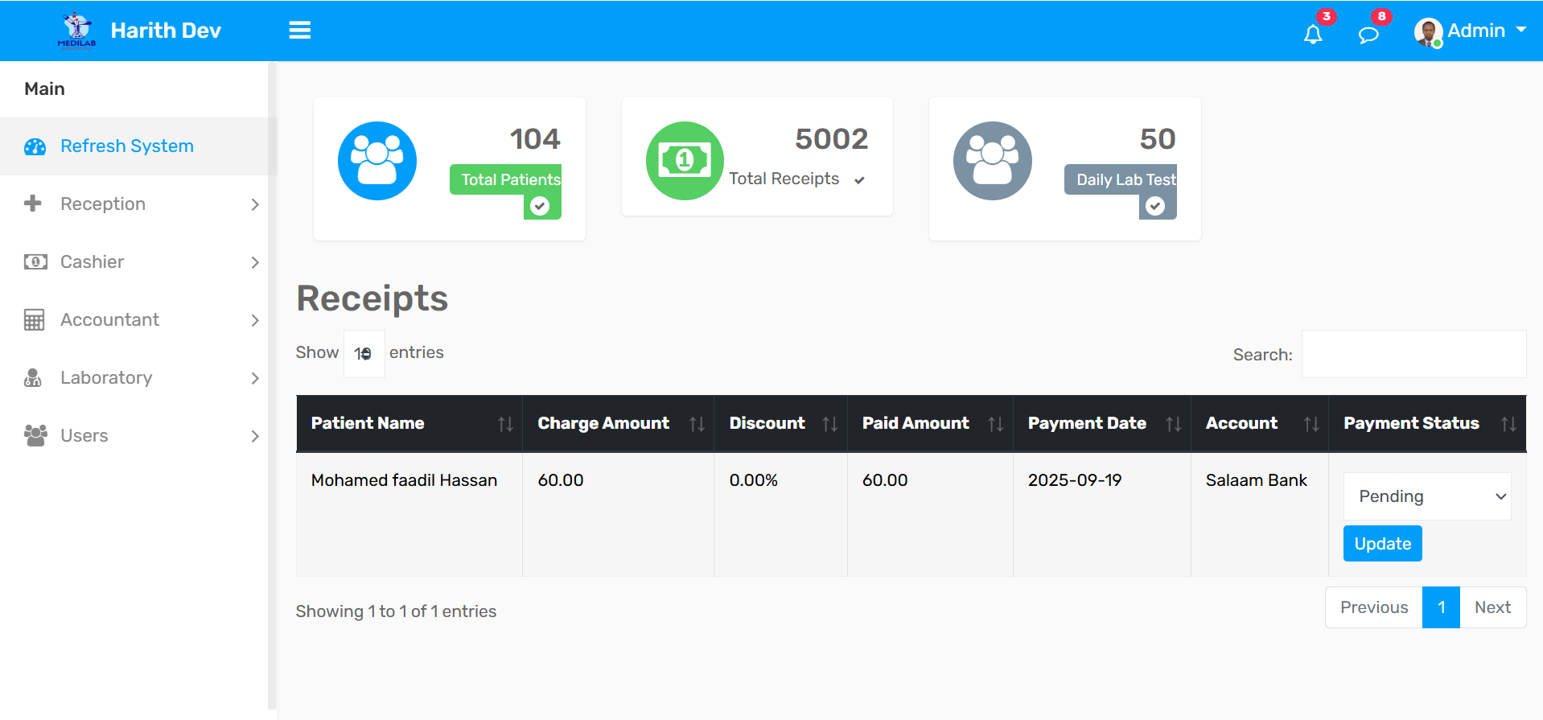Expand the Cashier sidebar menu
1543x720 pixels.
click(x=141, y=262)
